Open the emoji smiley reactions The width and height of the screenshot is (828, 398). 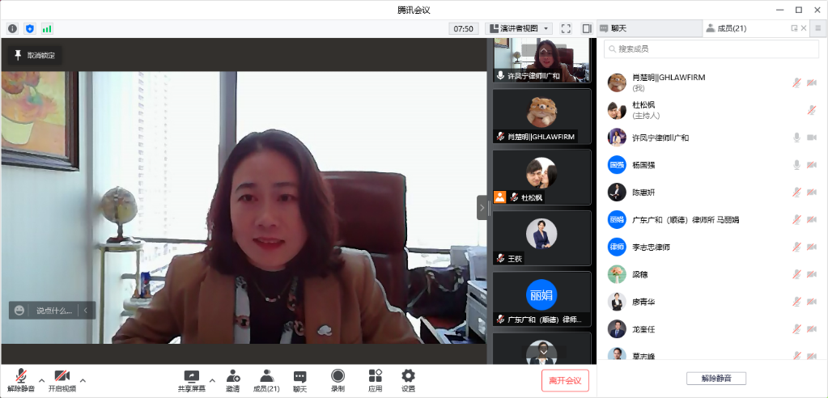click(x=19, y=311)
